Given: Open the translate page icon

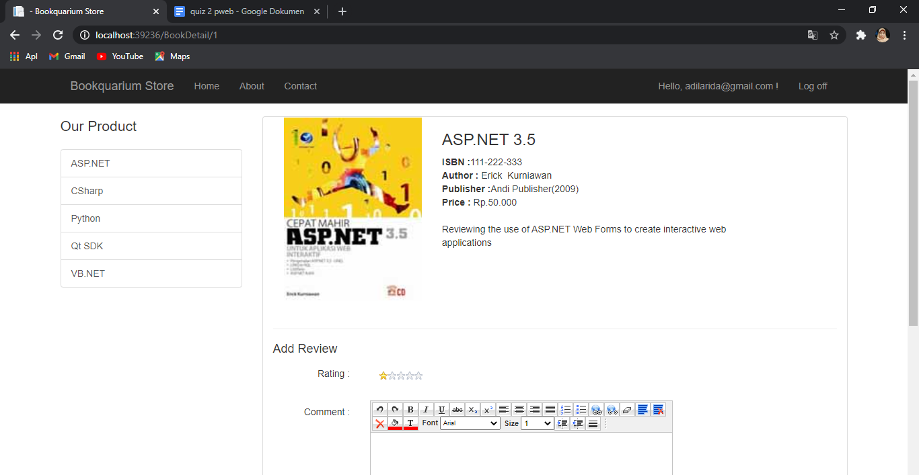Looking at the screenshot, I should 813,35.
